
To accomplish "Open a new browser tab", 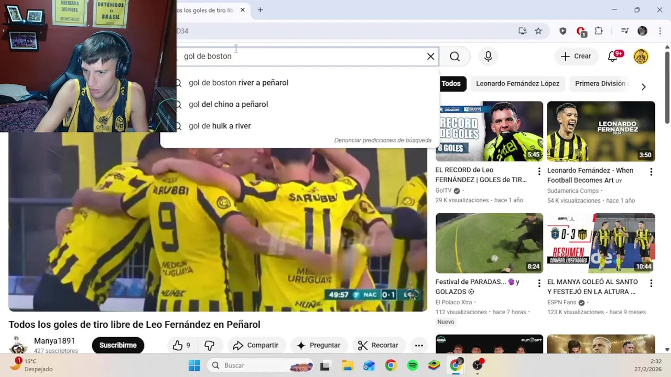I will coord(260,10).
